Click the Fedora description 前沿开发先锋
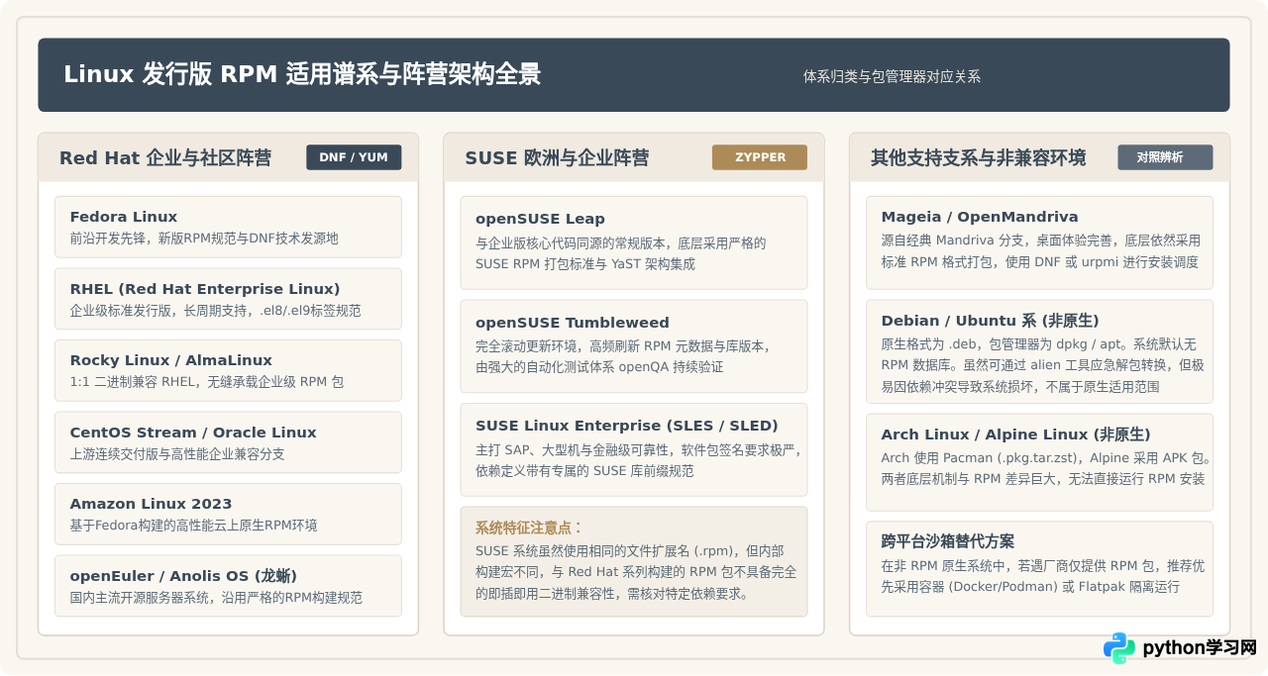 [x=204, y=239]
